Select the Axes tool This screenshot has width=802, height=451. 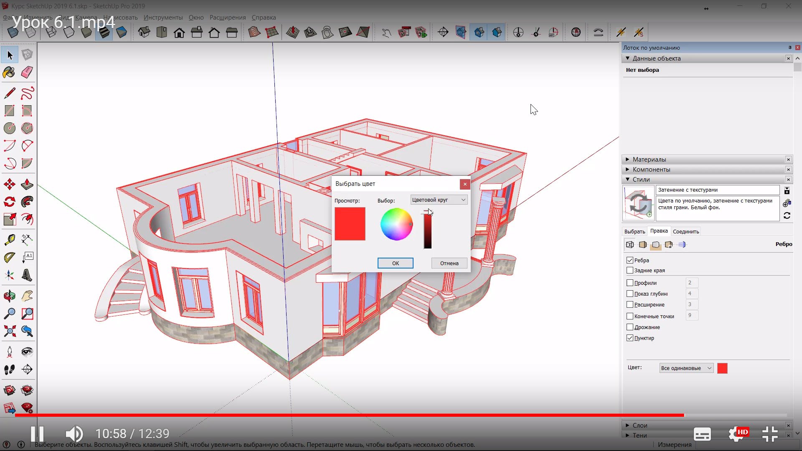pos(10,275)
